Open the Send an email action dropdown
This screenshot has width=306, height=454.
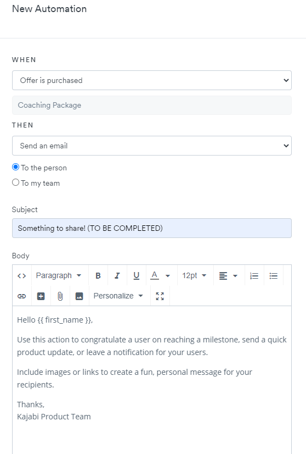pos(152,146)
